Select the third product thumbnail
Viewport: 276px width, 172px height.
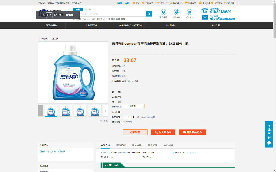(x=80, y=111)
